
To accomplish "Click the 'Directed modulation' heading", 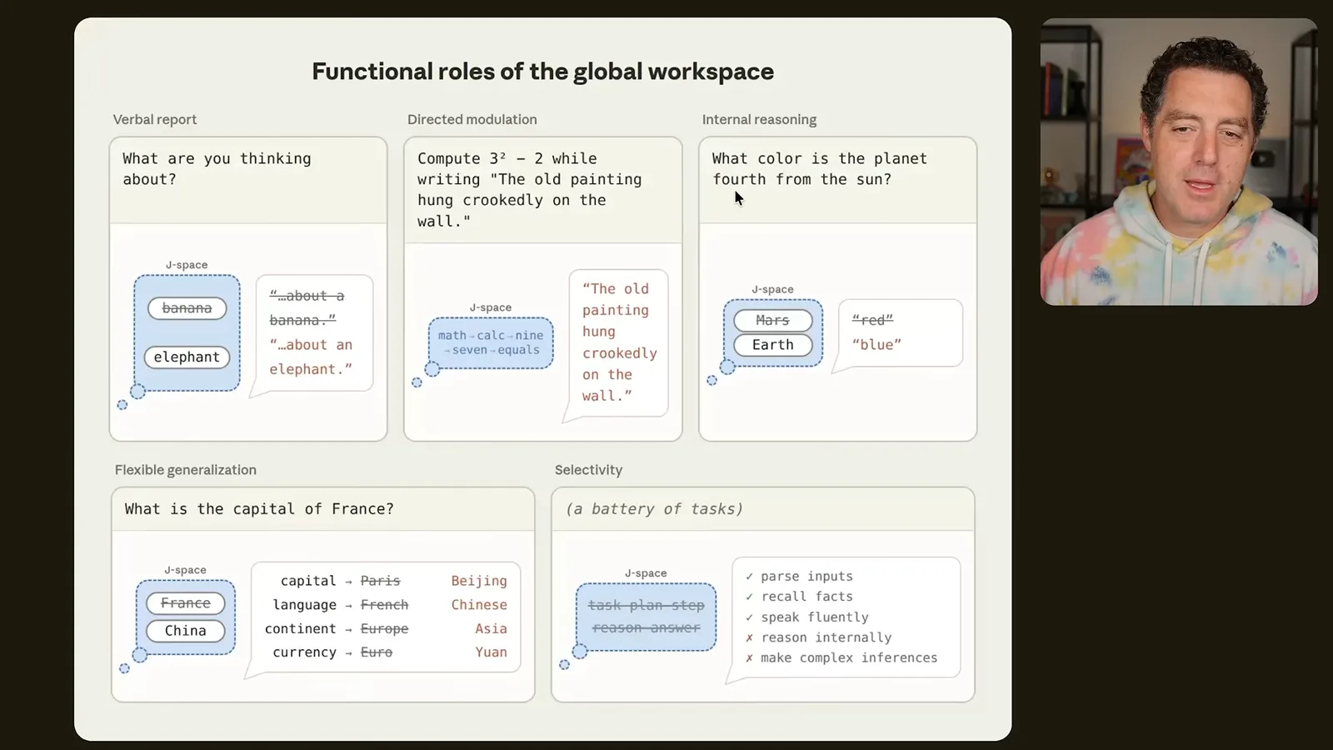I will point(472,119).
